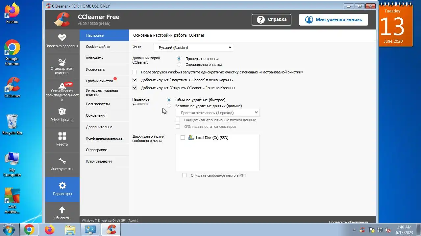
Task: Click the CCleaner taskbar button
Action: click(x=111, y=229)
